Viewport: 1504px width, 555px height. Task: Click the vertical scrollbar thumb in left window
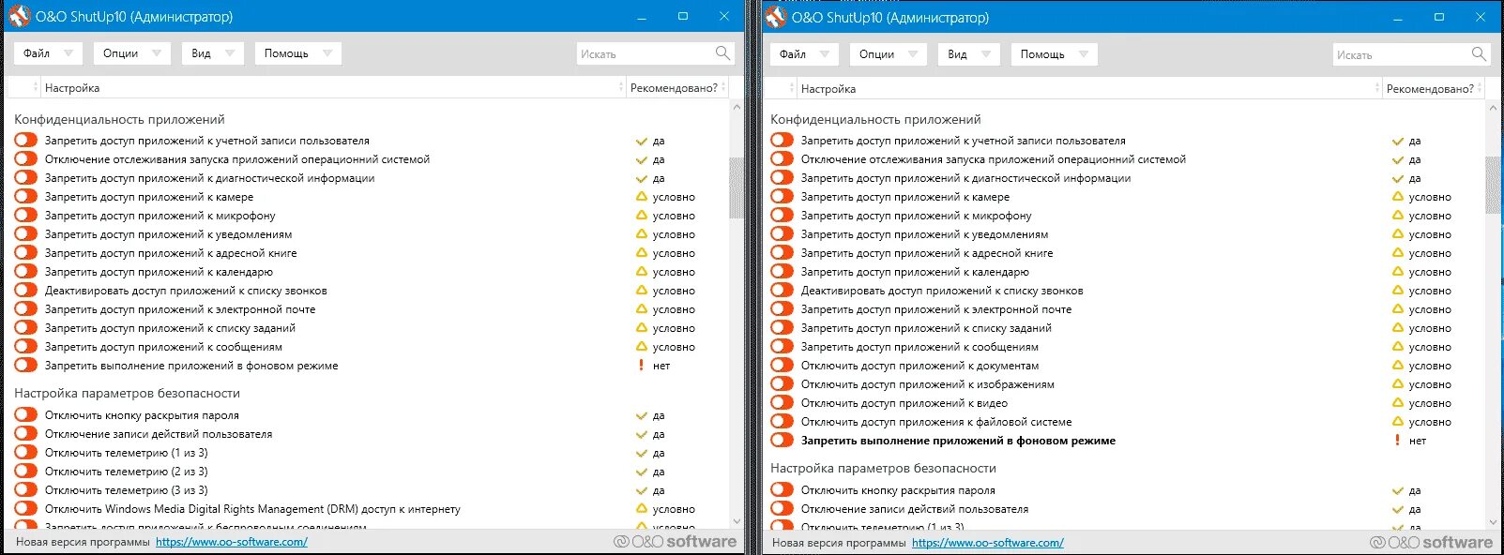pos(737,187)
